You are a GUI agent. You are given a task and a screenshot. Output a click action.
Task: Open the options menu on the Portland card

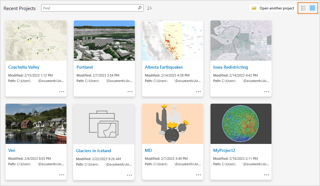coord(130,91)
